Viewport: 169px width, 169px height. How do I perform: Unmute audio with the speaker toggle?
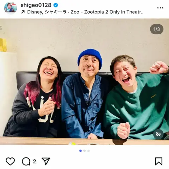(158, 134)
